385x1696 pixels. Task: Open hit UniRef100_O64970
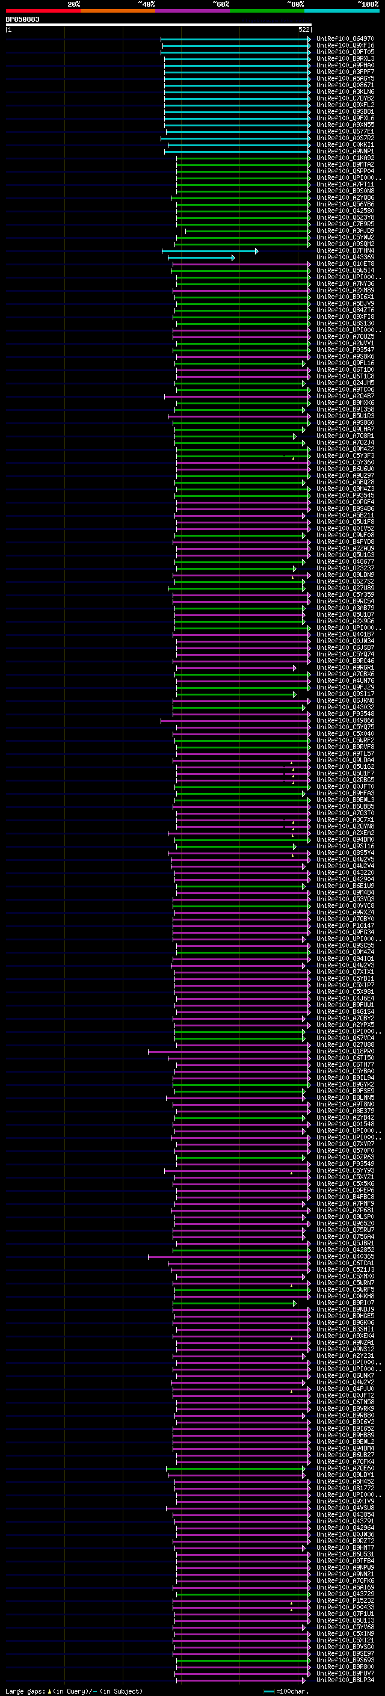pos(345,39)
